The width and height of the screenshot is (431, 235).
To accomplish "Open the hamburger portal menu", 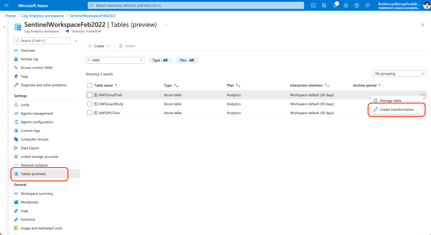I will tap(6, 5).
